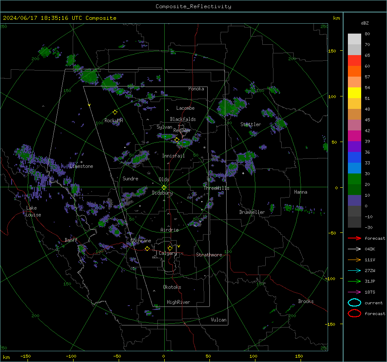Click the 2024/06/17 18:35:16 UTC timestamp
Viewport: 387px width, 362px height.
[x=59, y=18]
